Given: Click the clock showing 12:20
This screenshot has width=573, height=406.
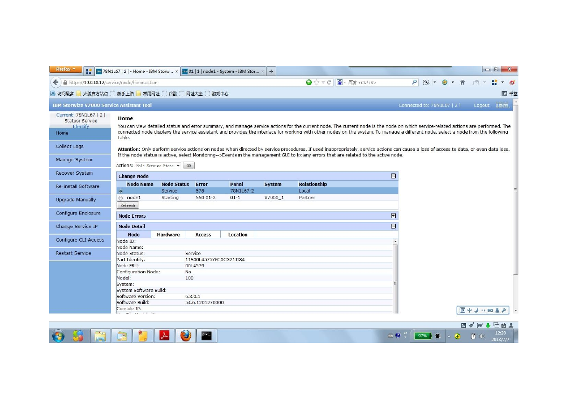Looking at the screenshot, I should click(x=500, y=333).
